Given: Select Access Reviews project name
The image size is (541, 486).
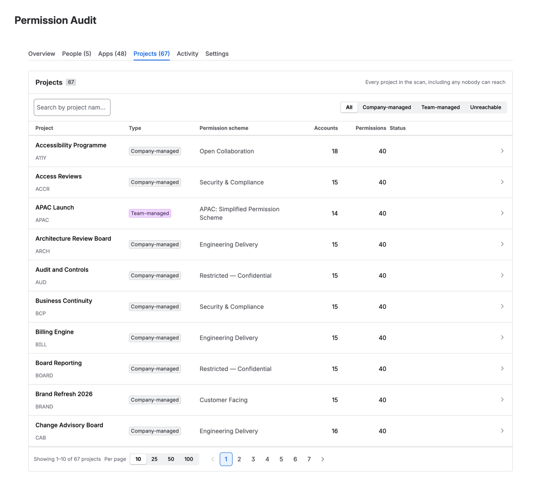Looking at the screenshot, I should click(x=58, y=176).
